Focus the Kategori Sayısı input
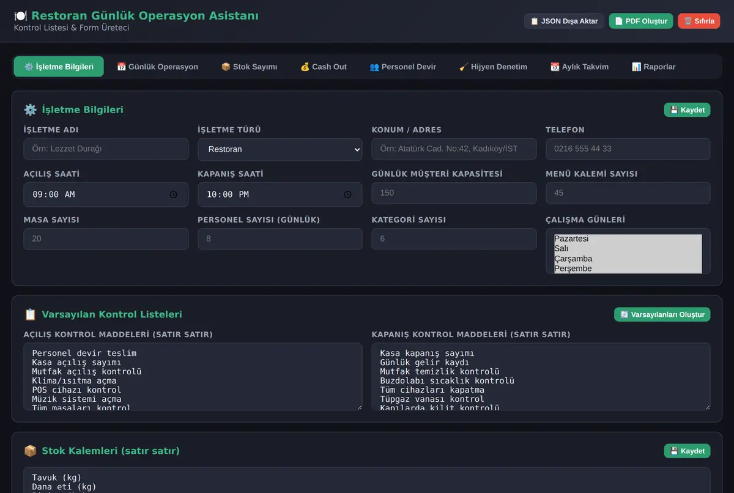This screenshot has height=493, width=734. (454, 239)
